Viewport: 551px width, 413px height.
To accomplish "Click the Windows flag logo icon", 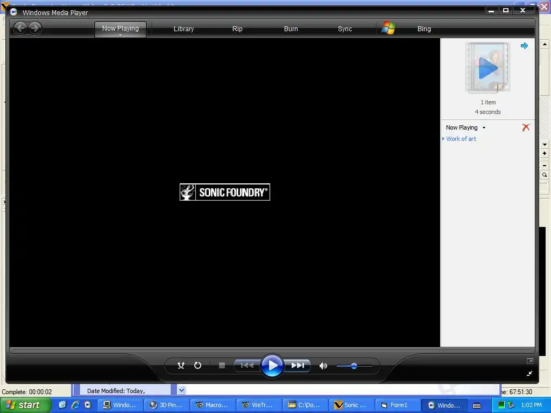I will click(x=388, y=28).
